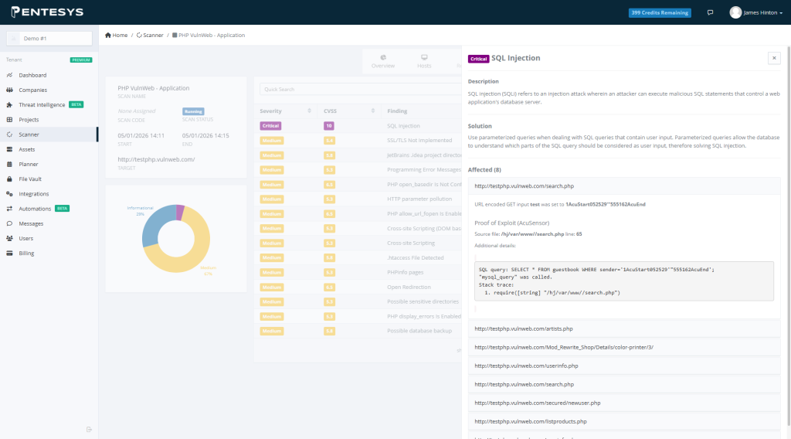Close the SQL Injection details panel
The width and height of the screenshot is (791, 439).
click(773, 58)
